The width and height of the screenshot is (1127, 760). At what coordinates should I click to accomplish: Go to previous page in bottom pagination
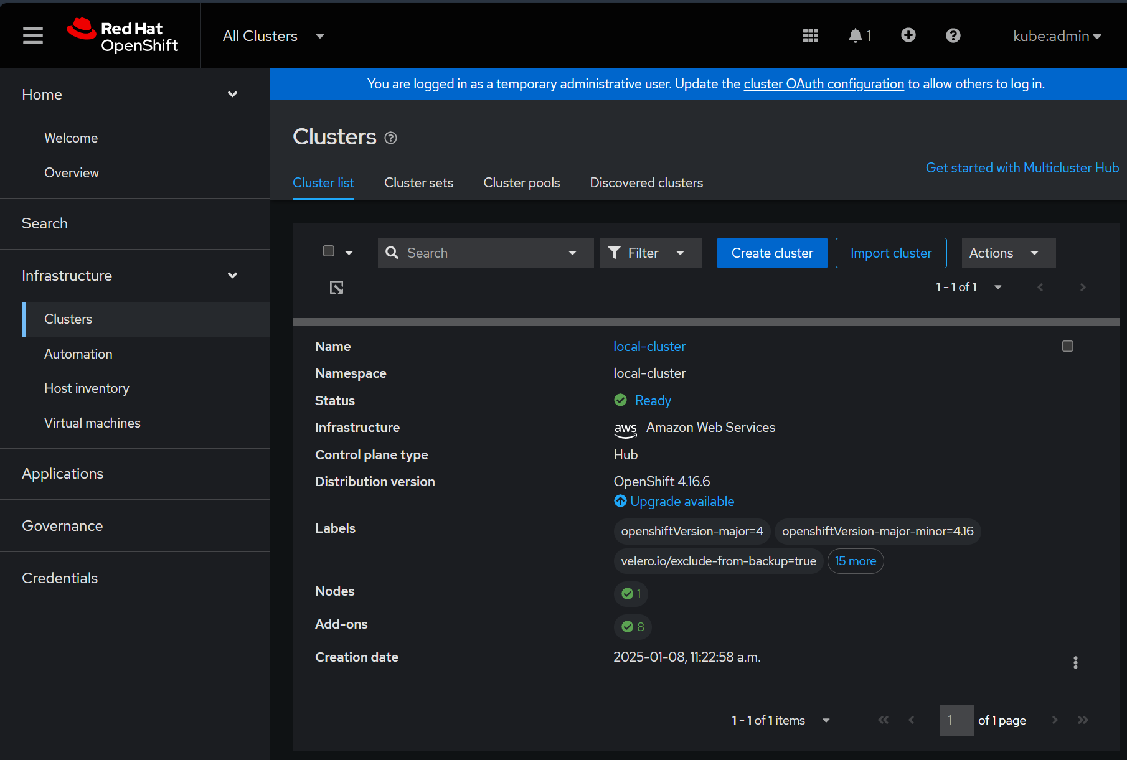[x=912, y=720]
